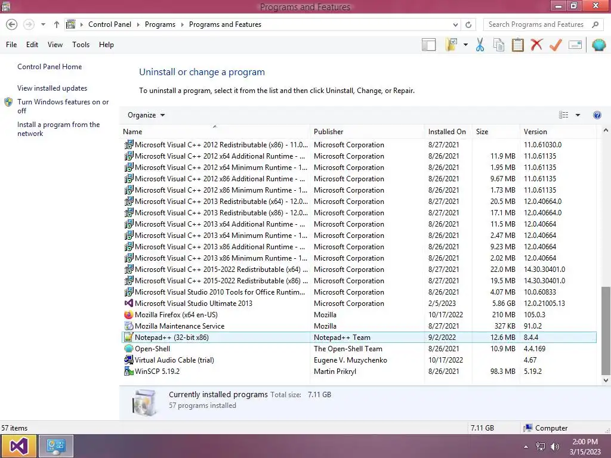Image resolution: width=611 pixels, height=458 pixels.
Task: Expand the address bar history dropdown
Action: (455, 24)
